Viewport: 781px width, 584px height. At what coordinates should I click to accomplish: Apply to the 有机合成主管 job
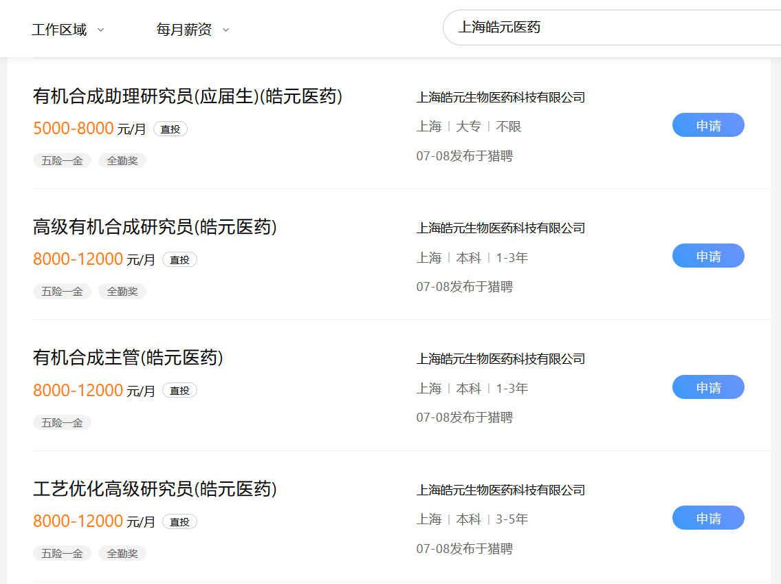pos(708,387)
